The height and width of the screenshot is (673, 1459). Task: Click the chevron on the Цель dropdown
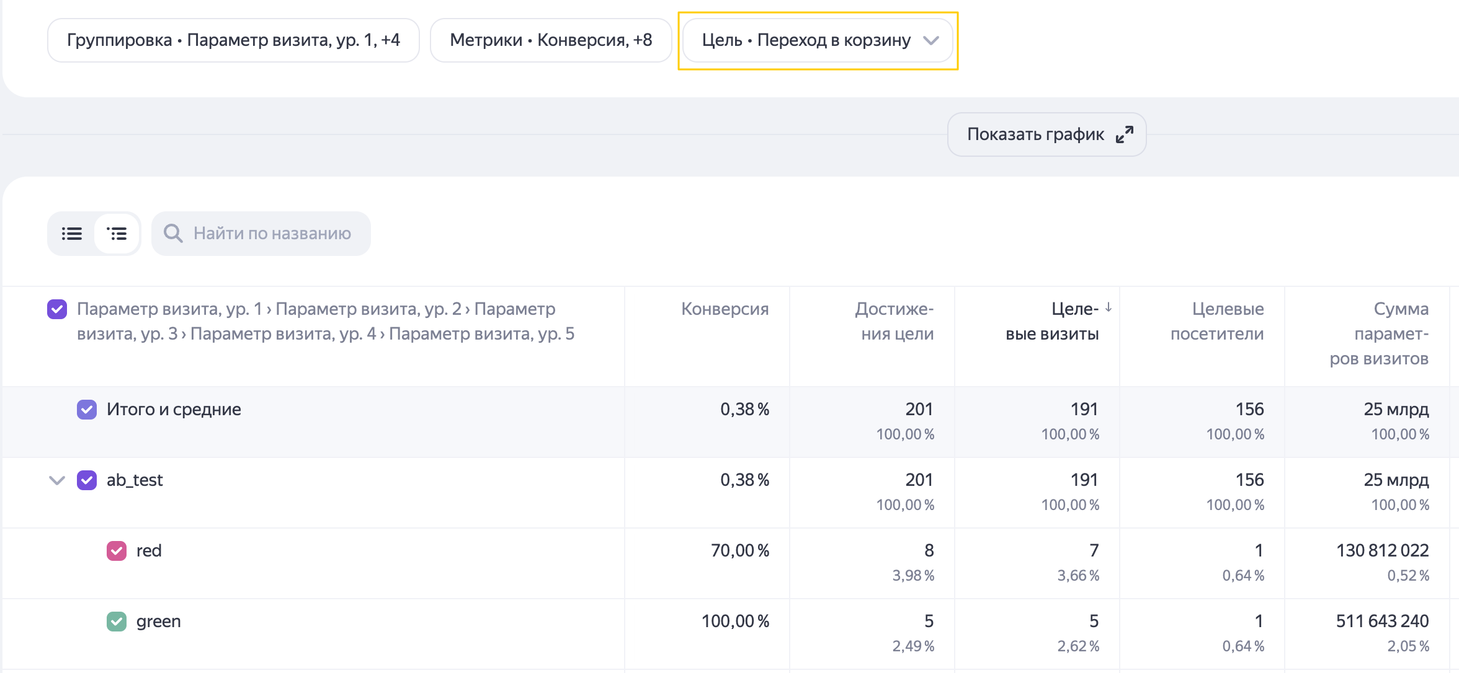(x=930, y=41)
